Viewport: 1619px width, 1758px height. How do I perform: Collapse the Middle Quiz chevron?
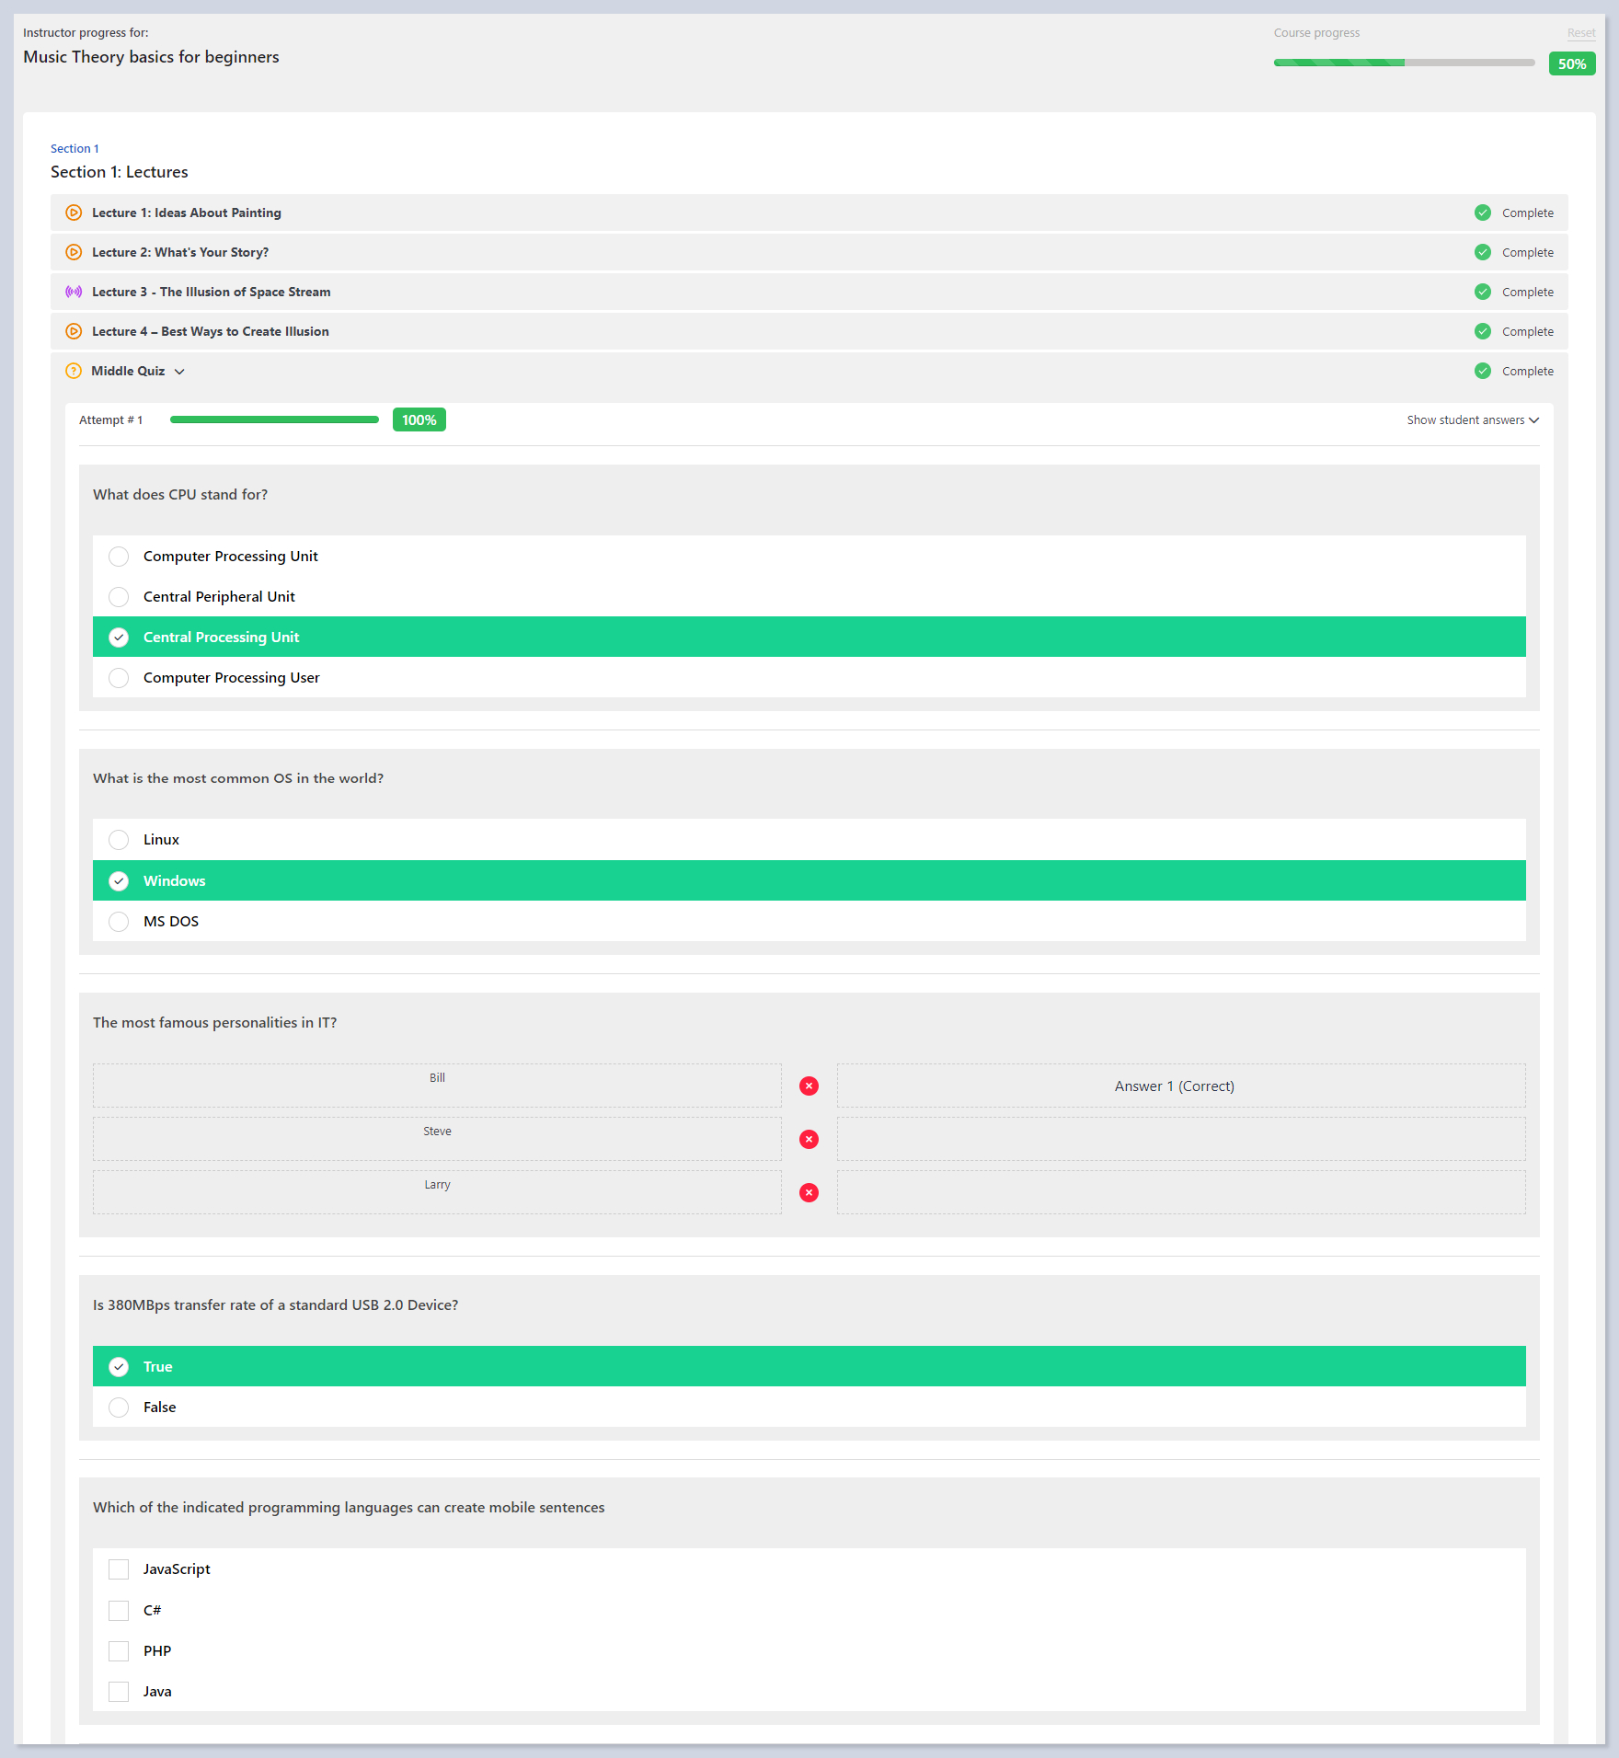coord(179,372)
